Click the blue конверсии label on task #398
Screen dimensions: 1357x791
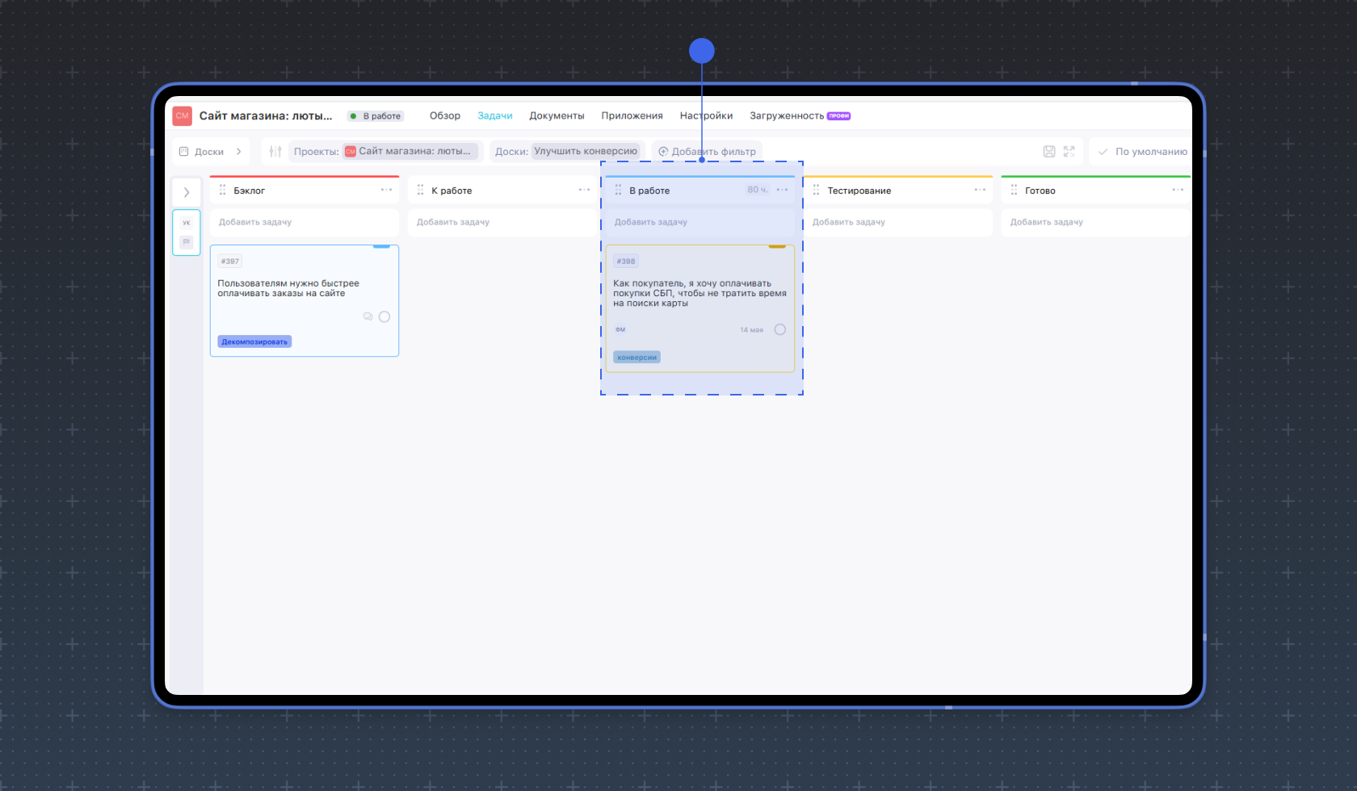pos(636,358)
